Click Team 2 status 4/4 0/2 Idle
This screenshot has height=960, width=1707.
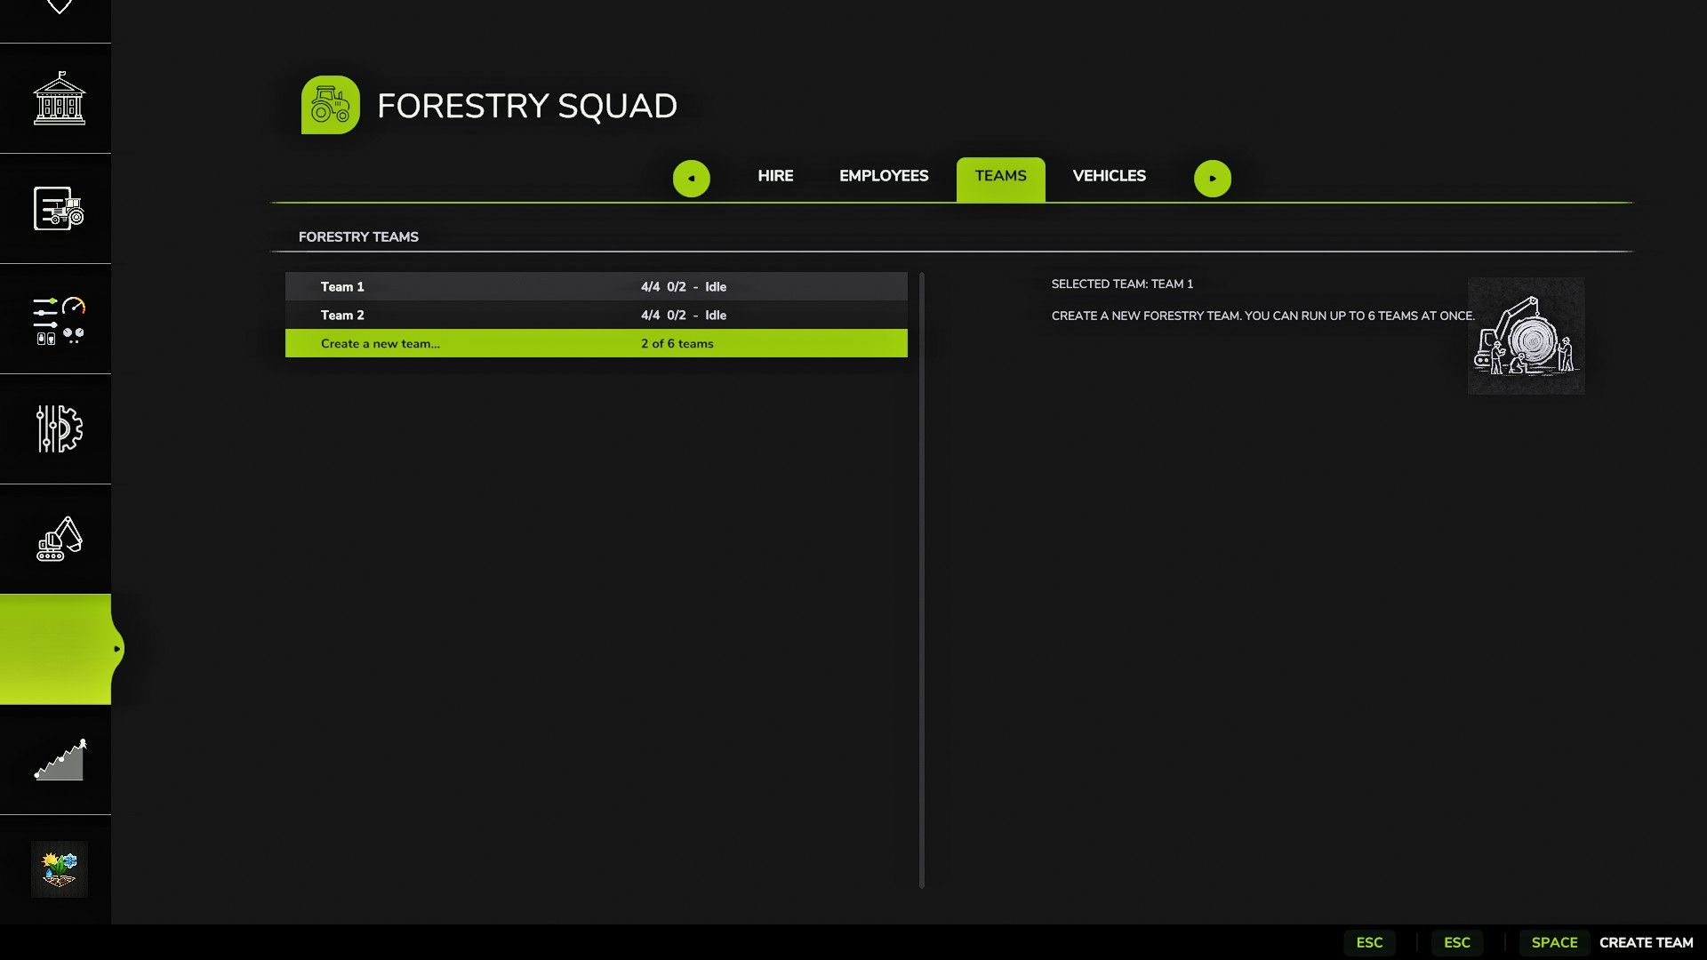(684, 316)
